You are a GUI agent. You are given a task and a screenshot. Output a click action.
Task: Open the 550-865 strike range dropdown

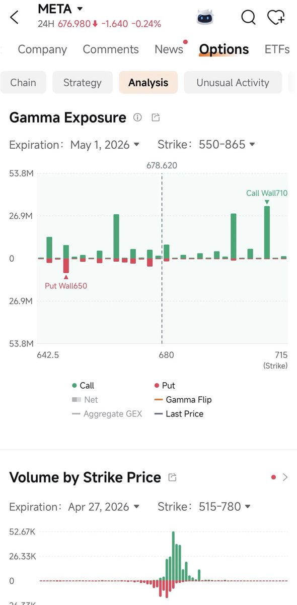tap(227, 145)
